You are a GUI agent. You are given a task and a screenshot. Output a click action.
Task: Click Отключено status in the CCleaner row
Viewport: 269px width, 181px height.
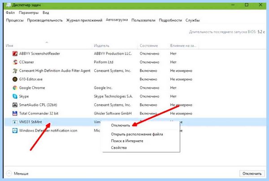point(149,62)
